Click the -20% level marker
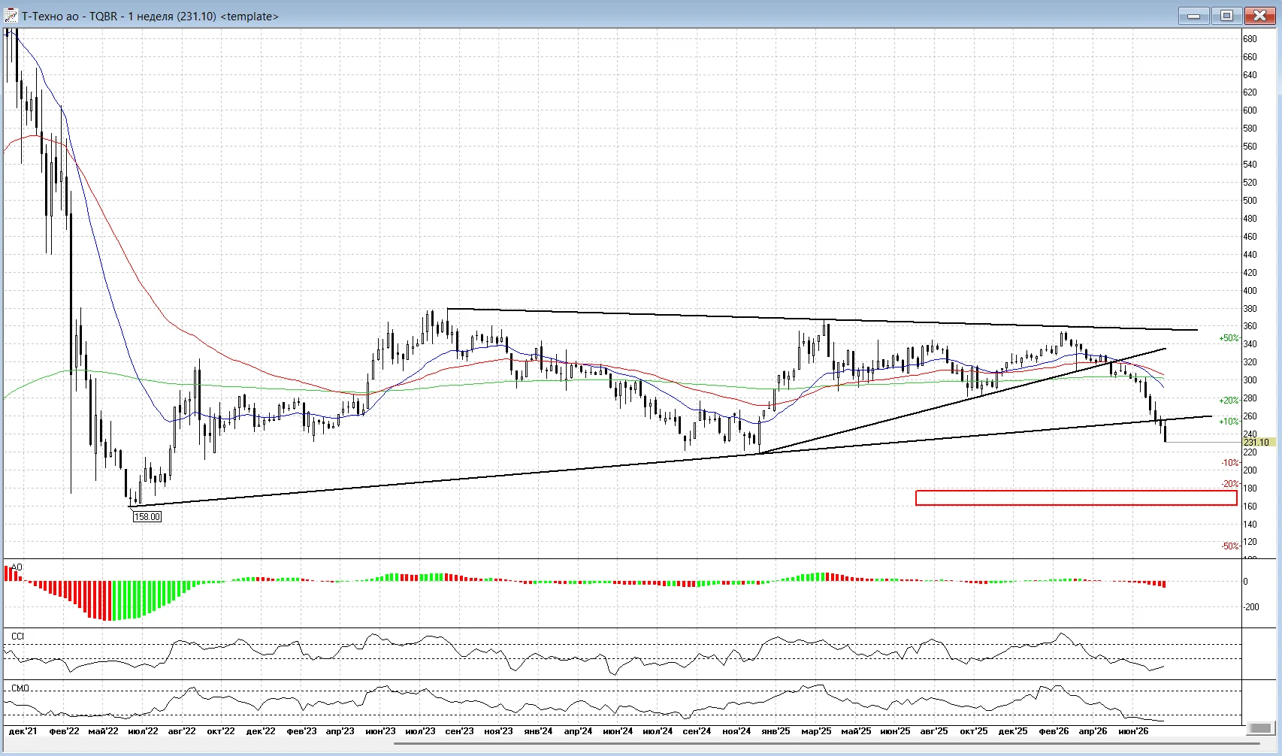 point(1229,484)
